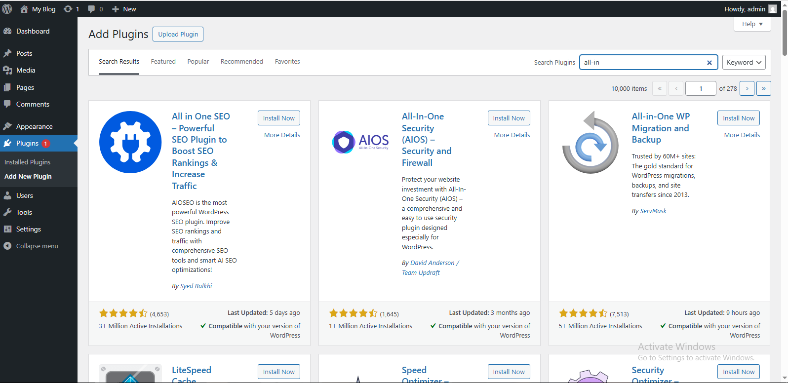View More Details for All in One SEO
The width and height of the screenshot is (788, 383).
pyautogui.click(x=282, y=135)
